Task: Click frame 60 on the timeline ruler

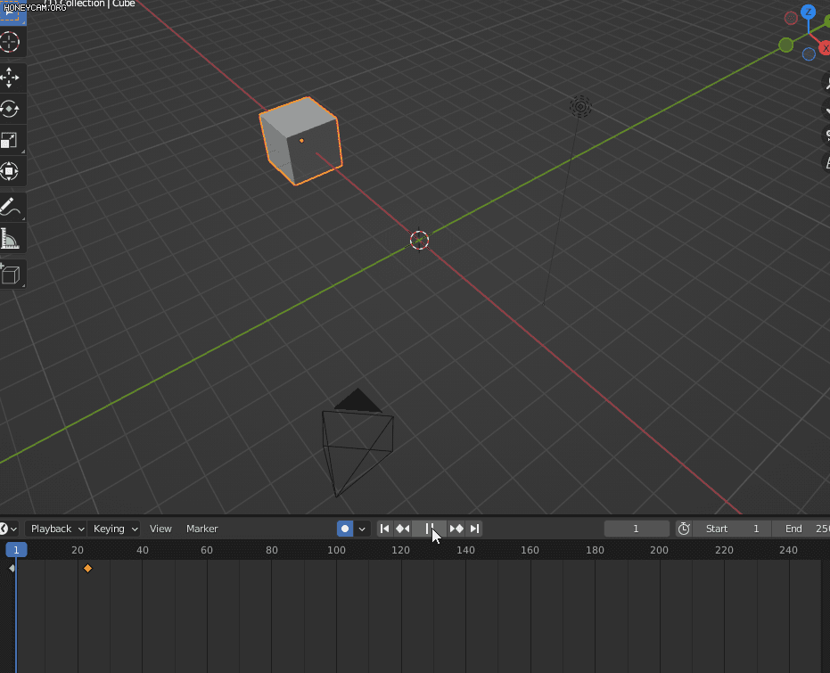Action: (x=207, y=550)
